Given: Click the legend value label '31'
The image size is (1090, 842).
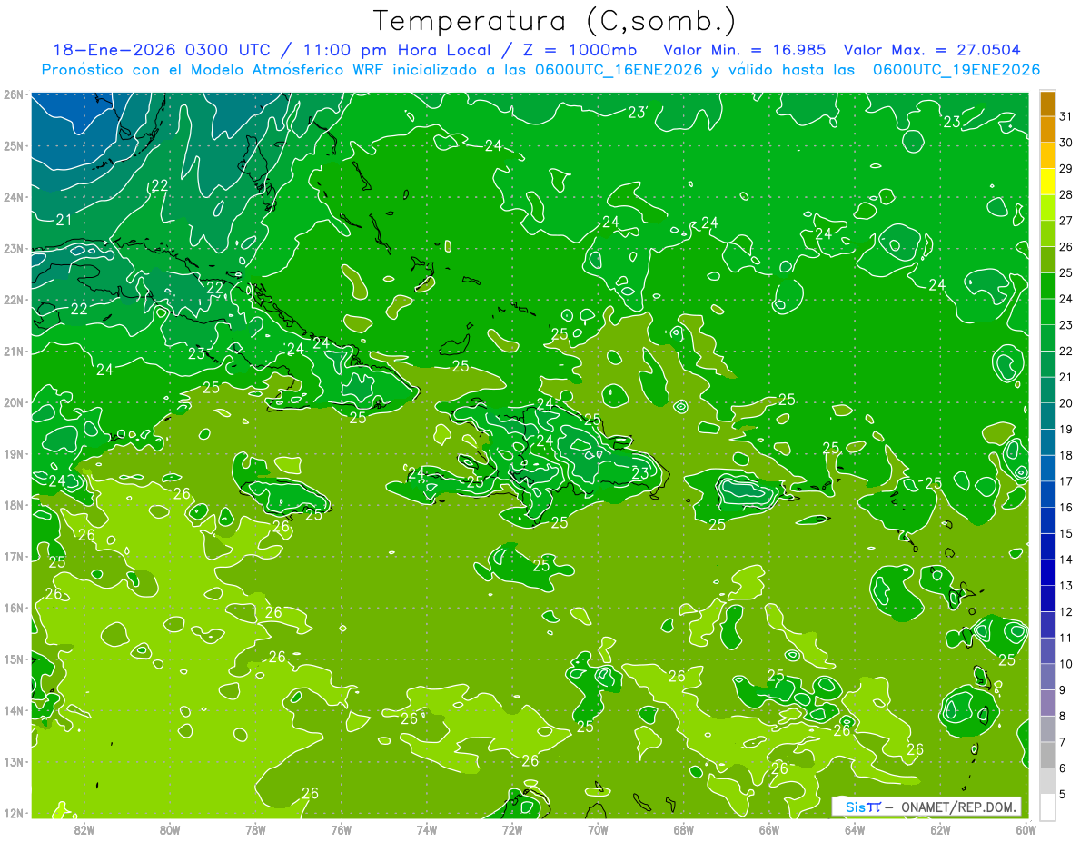Looking at the screenshot, I should 1066,116.
